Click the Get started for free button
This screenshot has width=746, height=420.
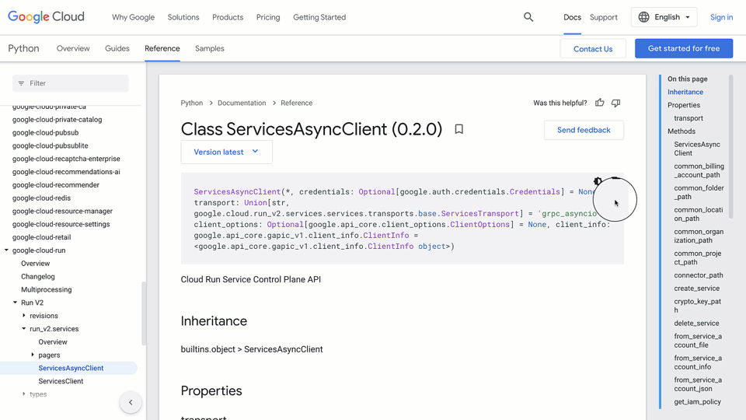pyautogui.click(x=684, y=48)
